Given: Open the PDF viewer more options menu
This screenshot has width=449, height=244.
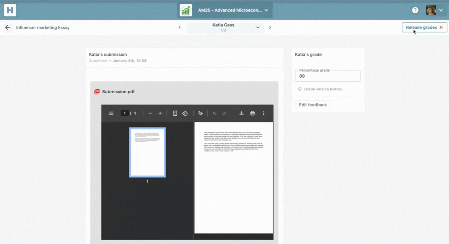Looking at the screenshot, I should click(x=263, y=113).
